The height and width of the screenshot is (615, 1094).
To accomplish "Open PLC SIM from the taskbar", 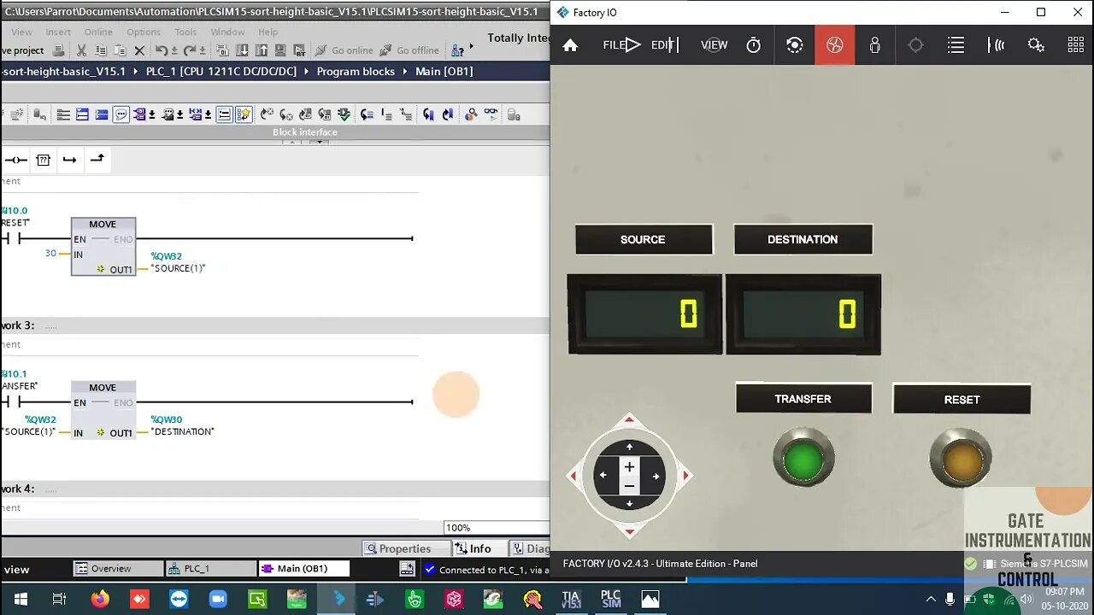I will click(610, 600).
